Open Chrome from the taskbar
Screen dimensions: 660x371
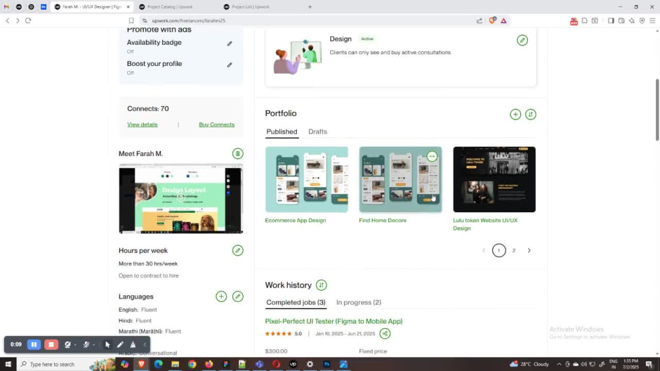point(192,364)
